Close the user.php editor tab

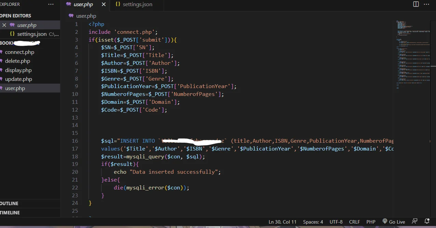click(104, 4)
